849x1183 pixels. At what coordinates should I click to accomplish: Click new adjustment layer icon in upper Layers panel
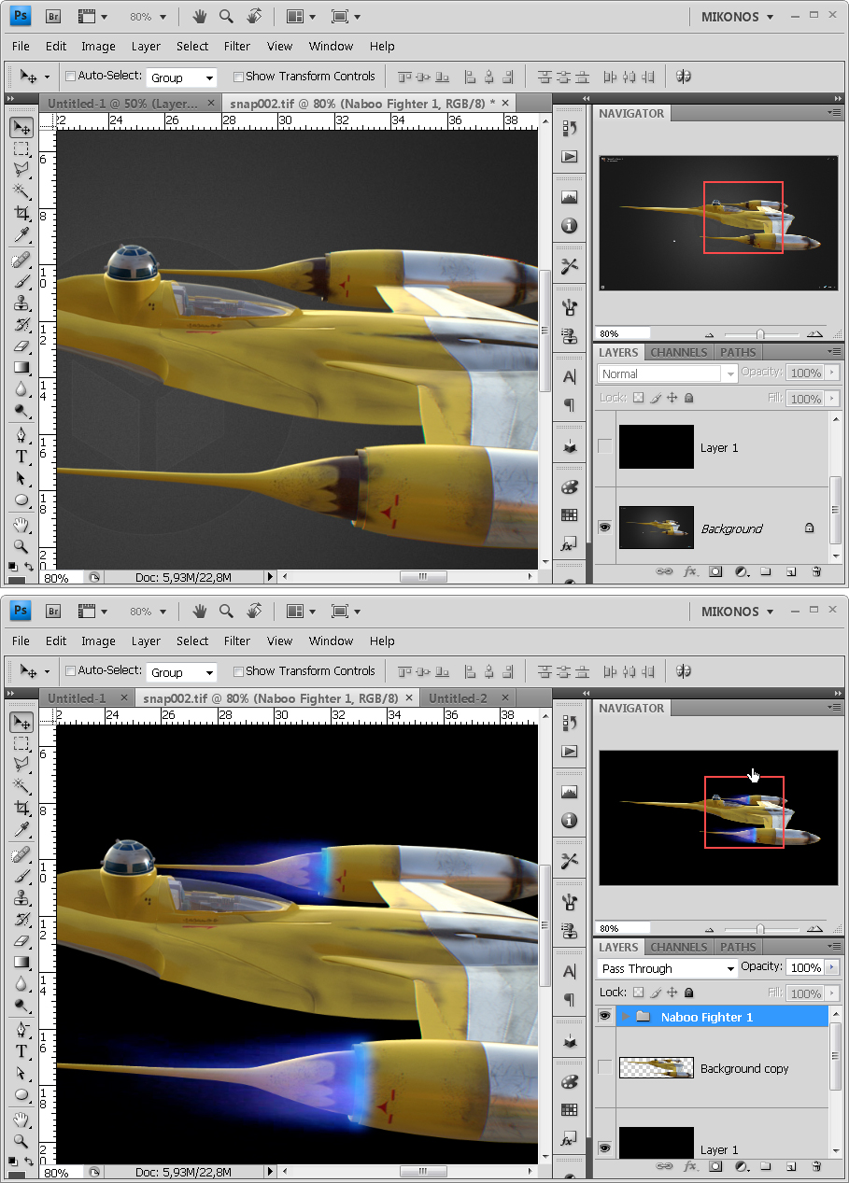click(741, 570)
